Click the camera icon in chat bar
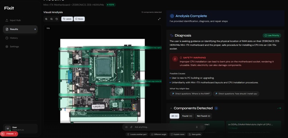 (126, 127)
